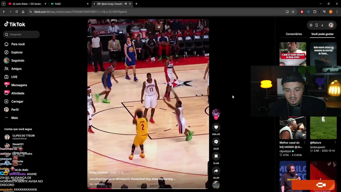Click the TikTok coins icon
The width and height of the screenshot is (341, 192).
(x=311, y=25)
